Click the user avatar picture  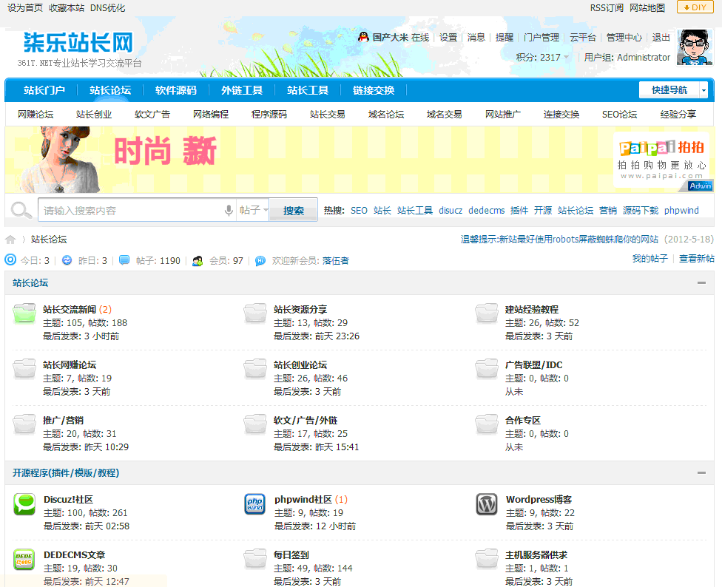click(x=695, y=48)
